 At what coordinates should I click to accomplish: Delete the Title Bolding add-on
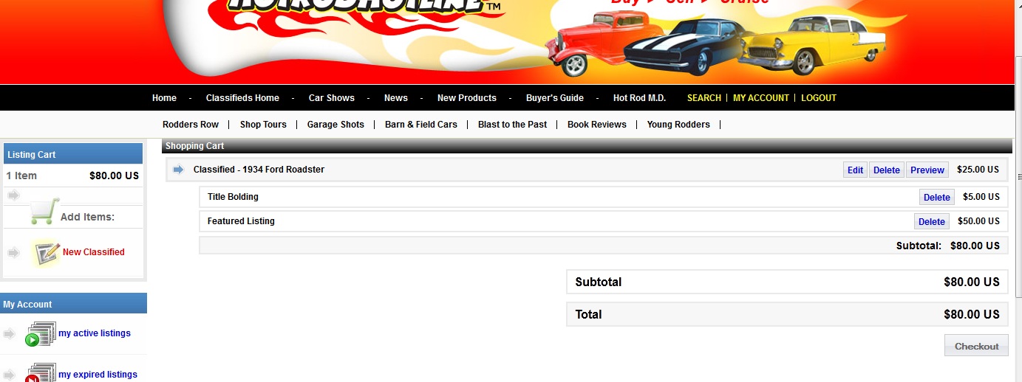click(x=936, y=198)
